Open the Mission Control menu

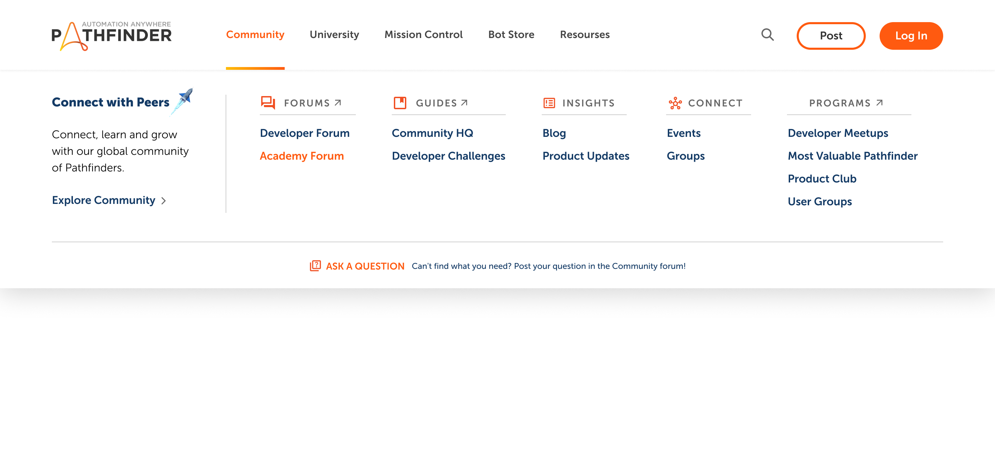pos(423,35)
